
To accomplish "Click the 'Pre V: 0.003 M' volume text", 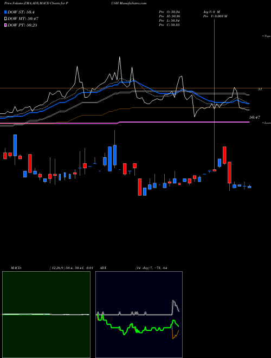I will point(215,16).
